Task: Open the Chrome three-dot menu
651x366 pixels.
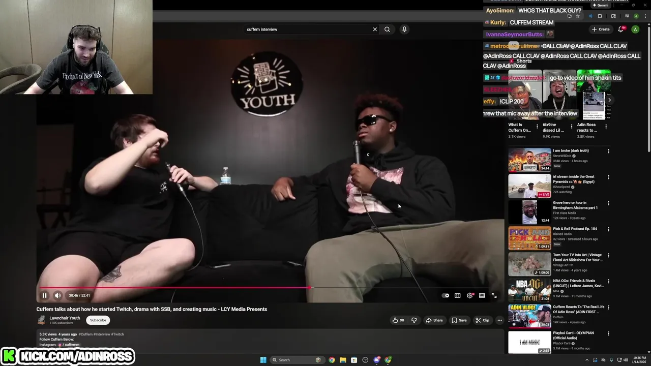Action: (644, 16)
